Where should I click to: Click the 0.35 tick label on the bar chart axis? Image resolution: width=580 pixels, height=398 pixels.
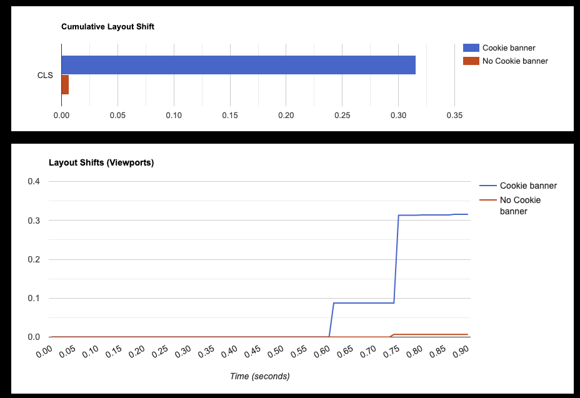[454, 116]
